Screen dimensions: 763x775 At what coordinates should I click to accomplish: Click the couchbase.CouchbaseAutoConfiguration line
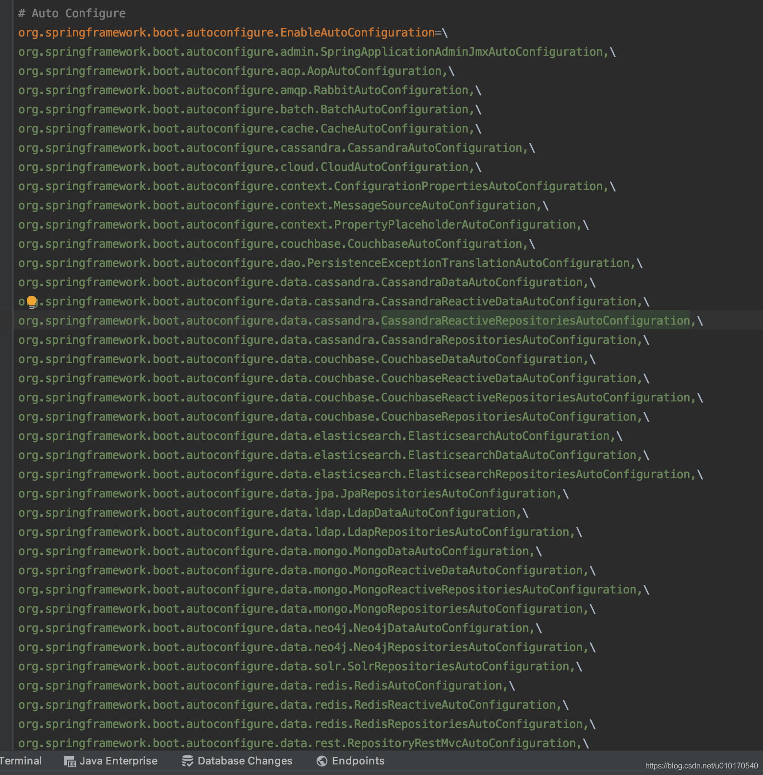pyautogui.click(x=277, y=244)
